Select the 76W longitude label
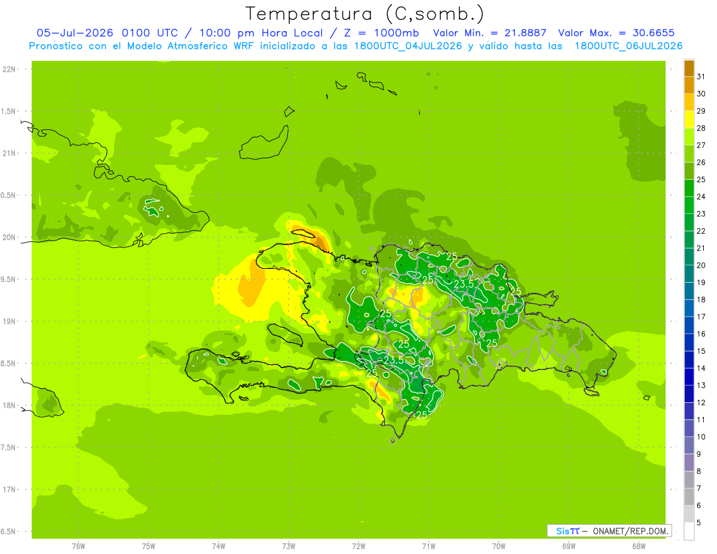The height and width of the screenshot is (554, 717). 79,546
